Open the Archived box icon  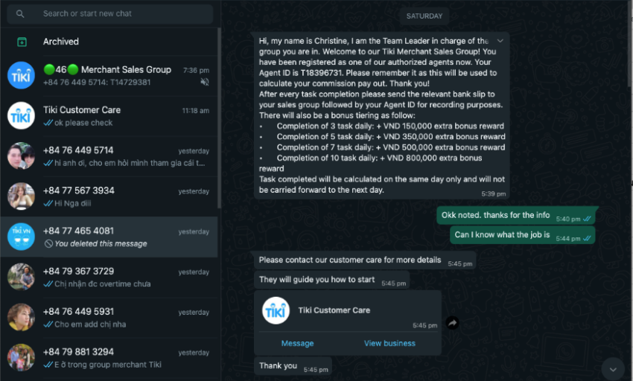(x=22, y=42)
